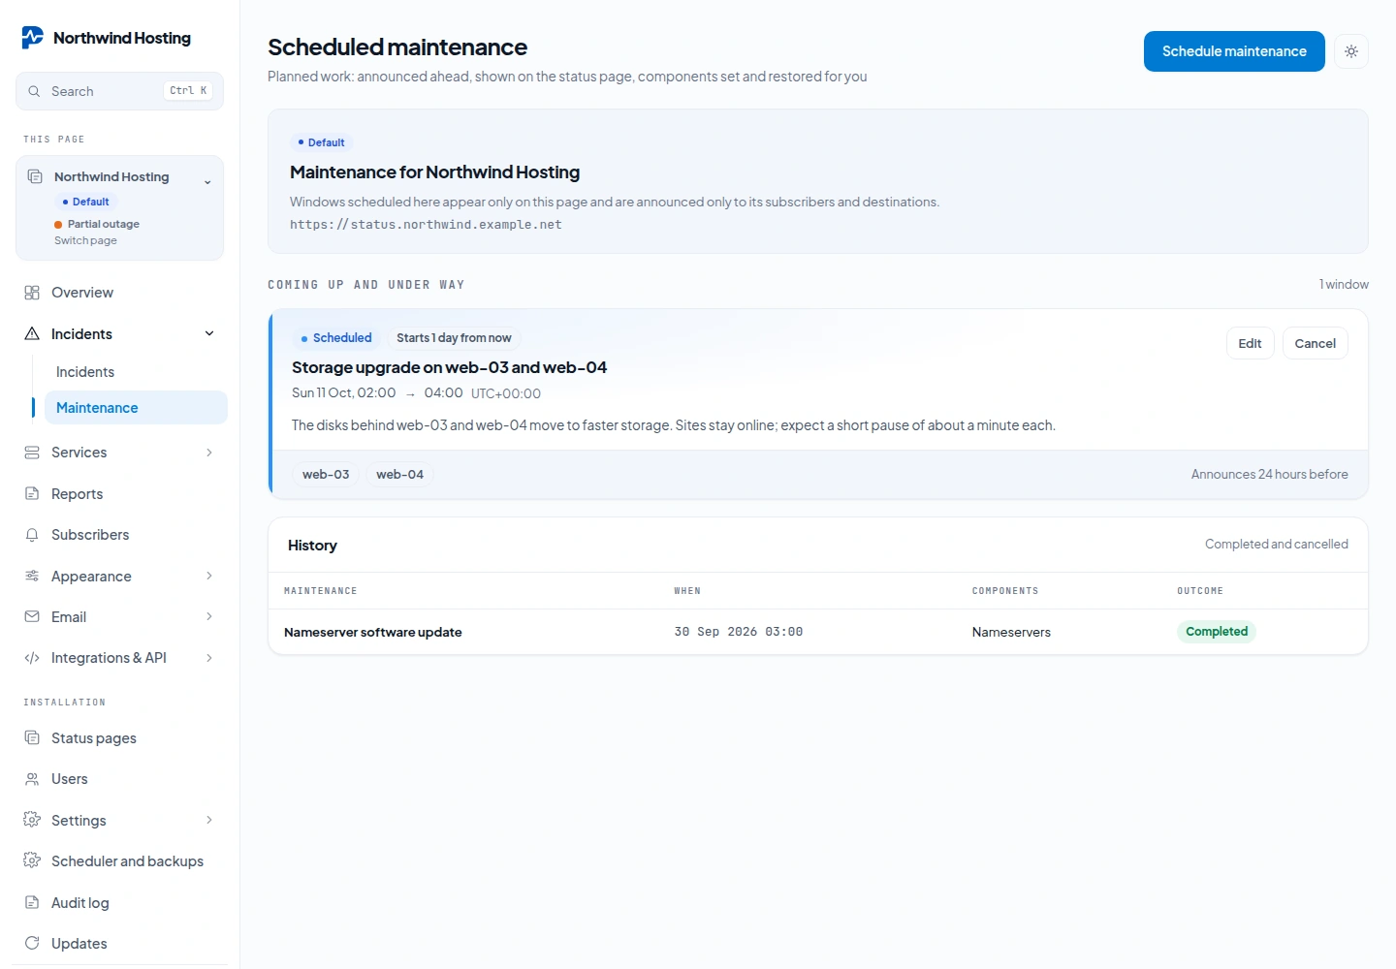Go to the Overview page
1396x969 pixels.
120,293
